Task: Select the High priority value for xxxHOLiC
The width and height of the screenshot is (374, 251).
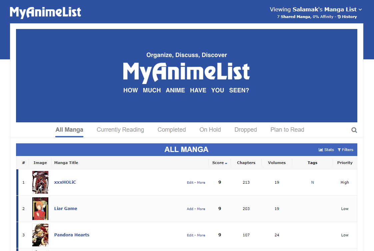Action: coord(345,182)
